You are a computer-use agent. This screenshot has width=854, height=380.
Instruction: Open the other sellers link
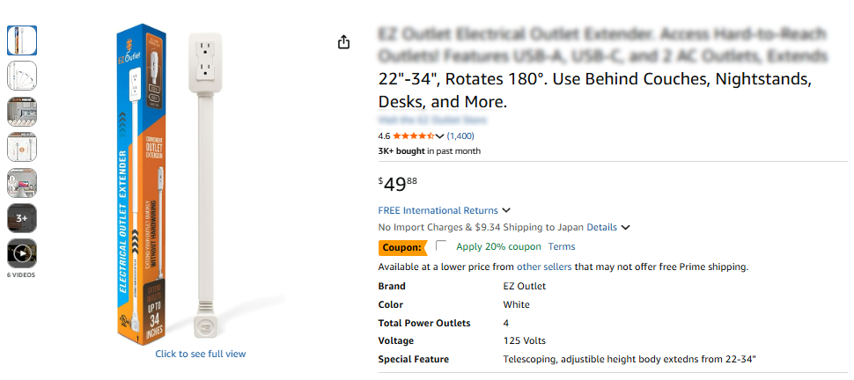point(544,267)
